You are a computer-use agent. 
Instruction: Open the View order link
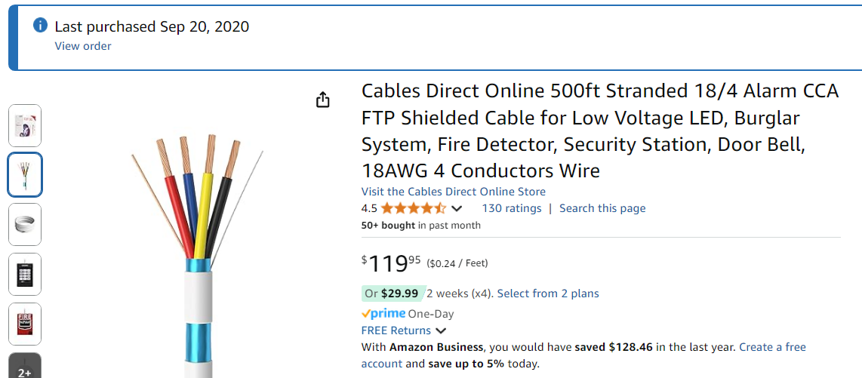pyautogui.click(x=83, y=46)
